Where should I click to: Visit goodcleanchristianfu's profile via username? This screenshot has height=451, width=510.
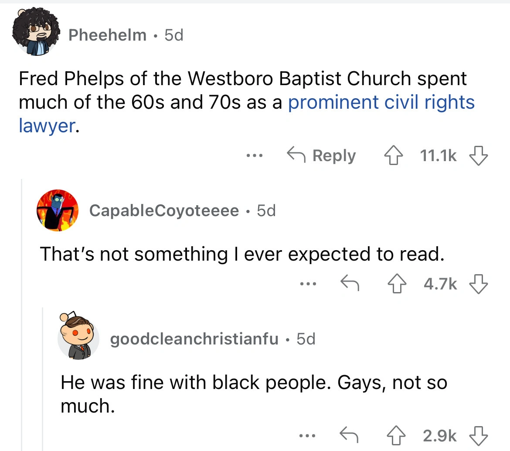click(x=194, y=339)
